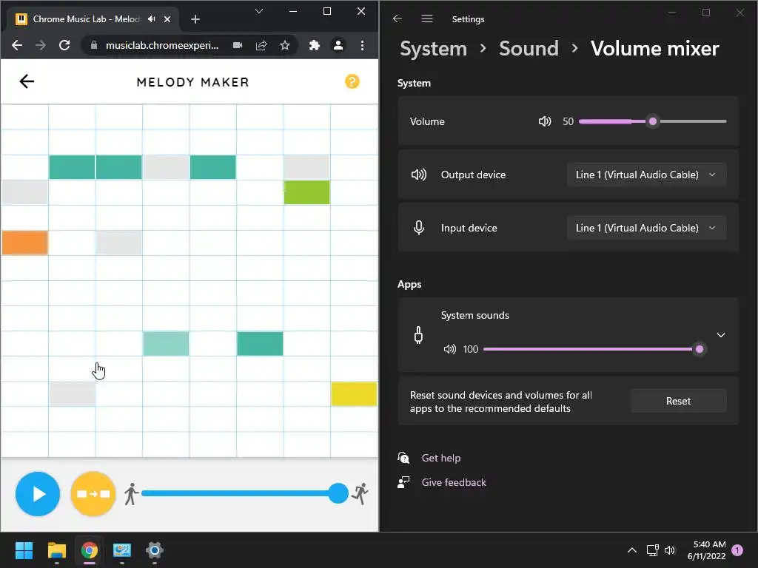The height and width of the screenshot is (568, 758).
Task: Focus the musiclab.chromeexperi... address bar
Action: (x=162, y=45)
